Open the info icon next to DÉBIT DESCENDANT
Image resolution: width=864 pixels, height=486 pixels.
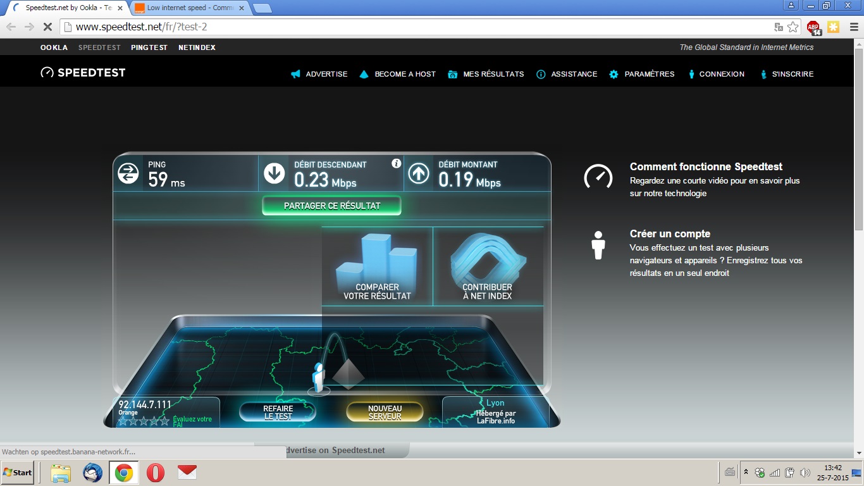pos(397,163)
